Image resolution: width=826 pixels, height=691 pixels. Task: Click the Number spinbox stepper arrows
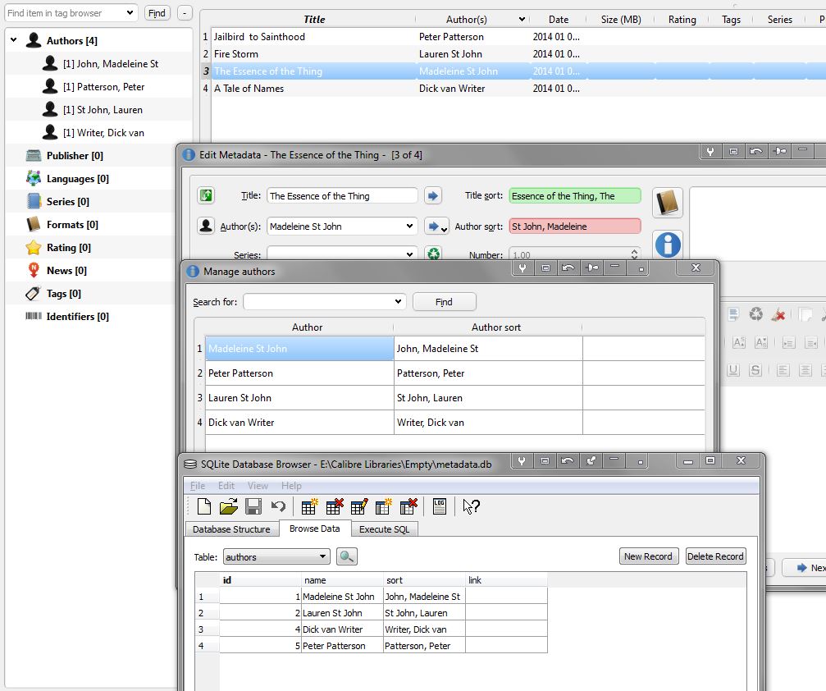click(634, 255)
